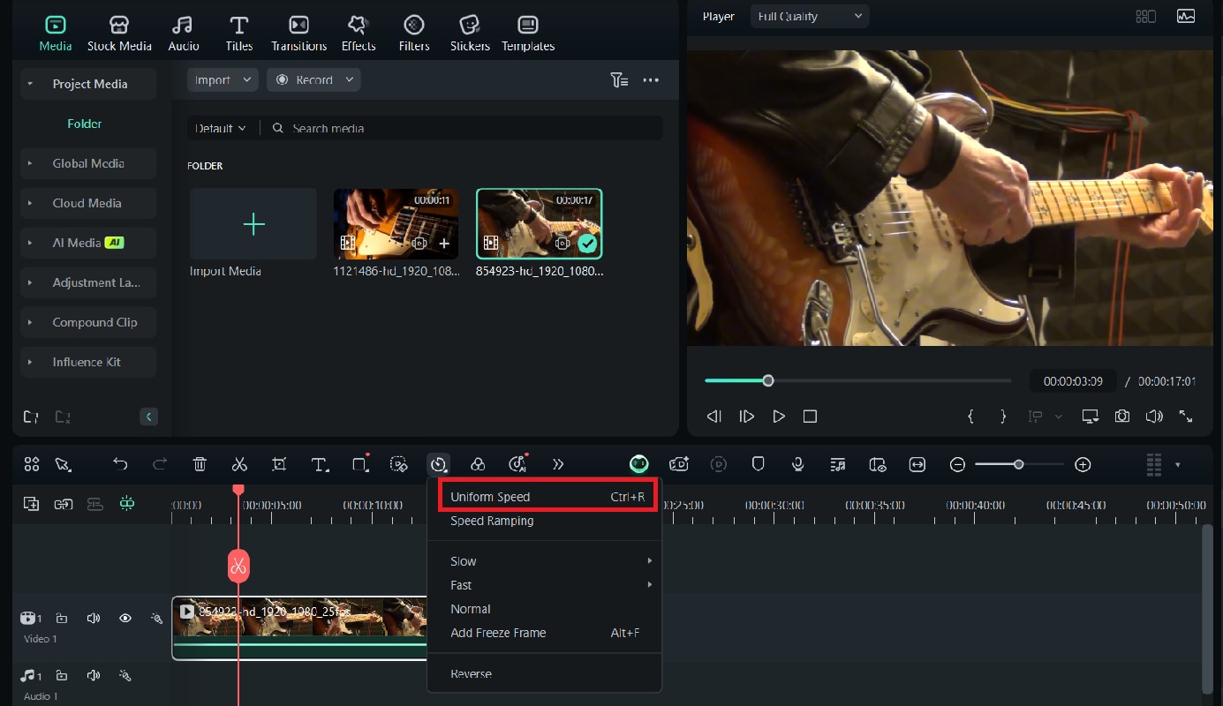Open the media filter sort icon
The height and width of the screenshot is (706, 1223).
coord(619,80)
